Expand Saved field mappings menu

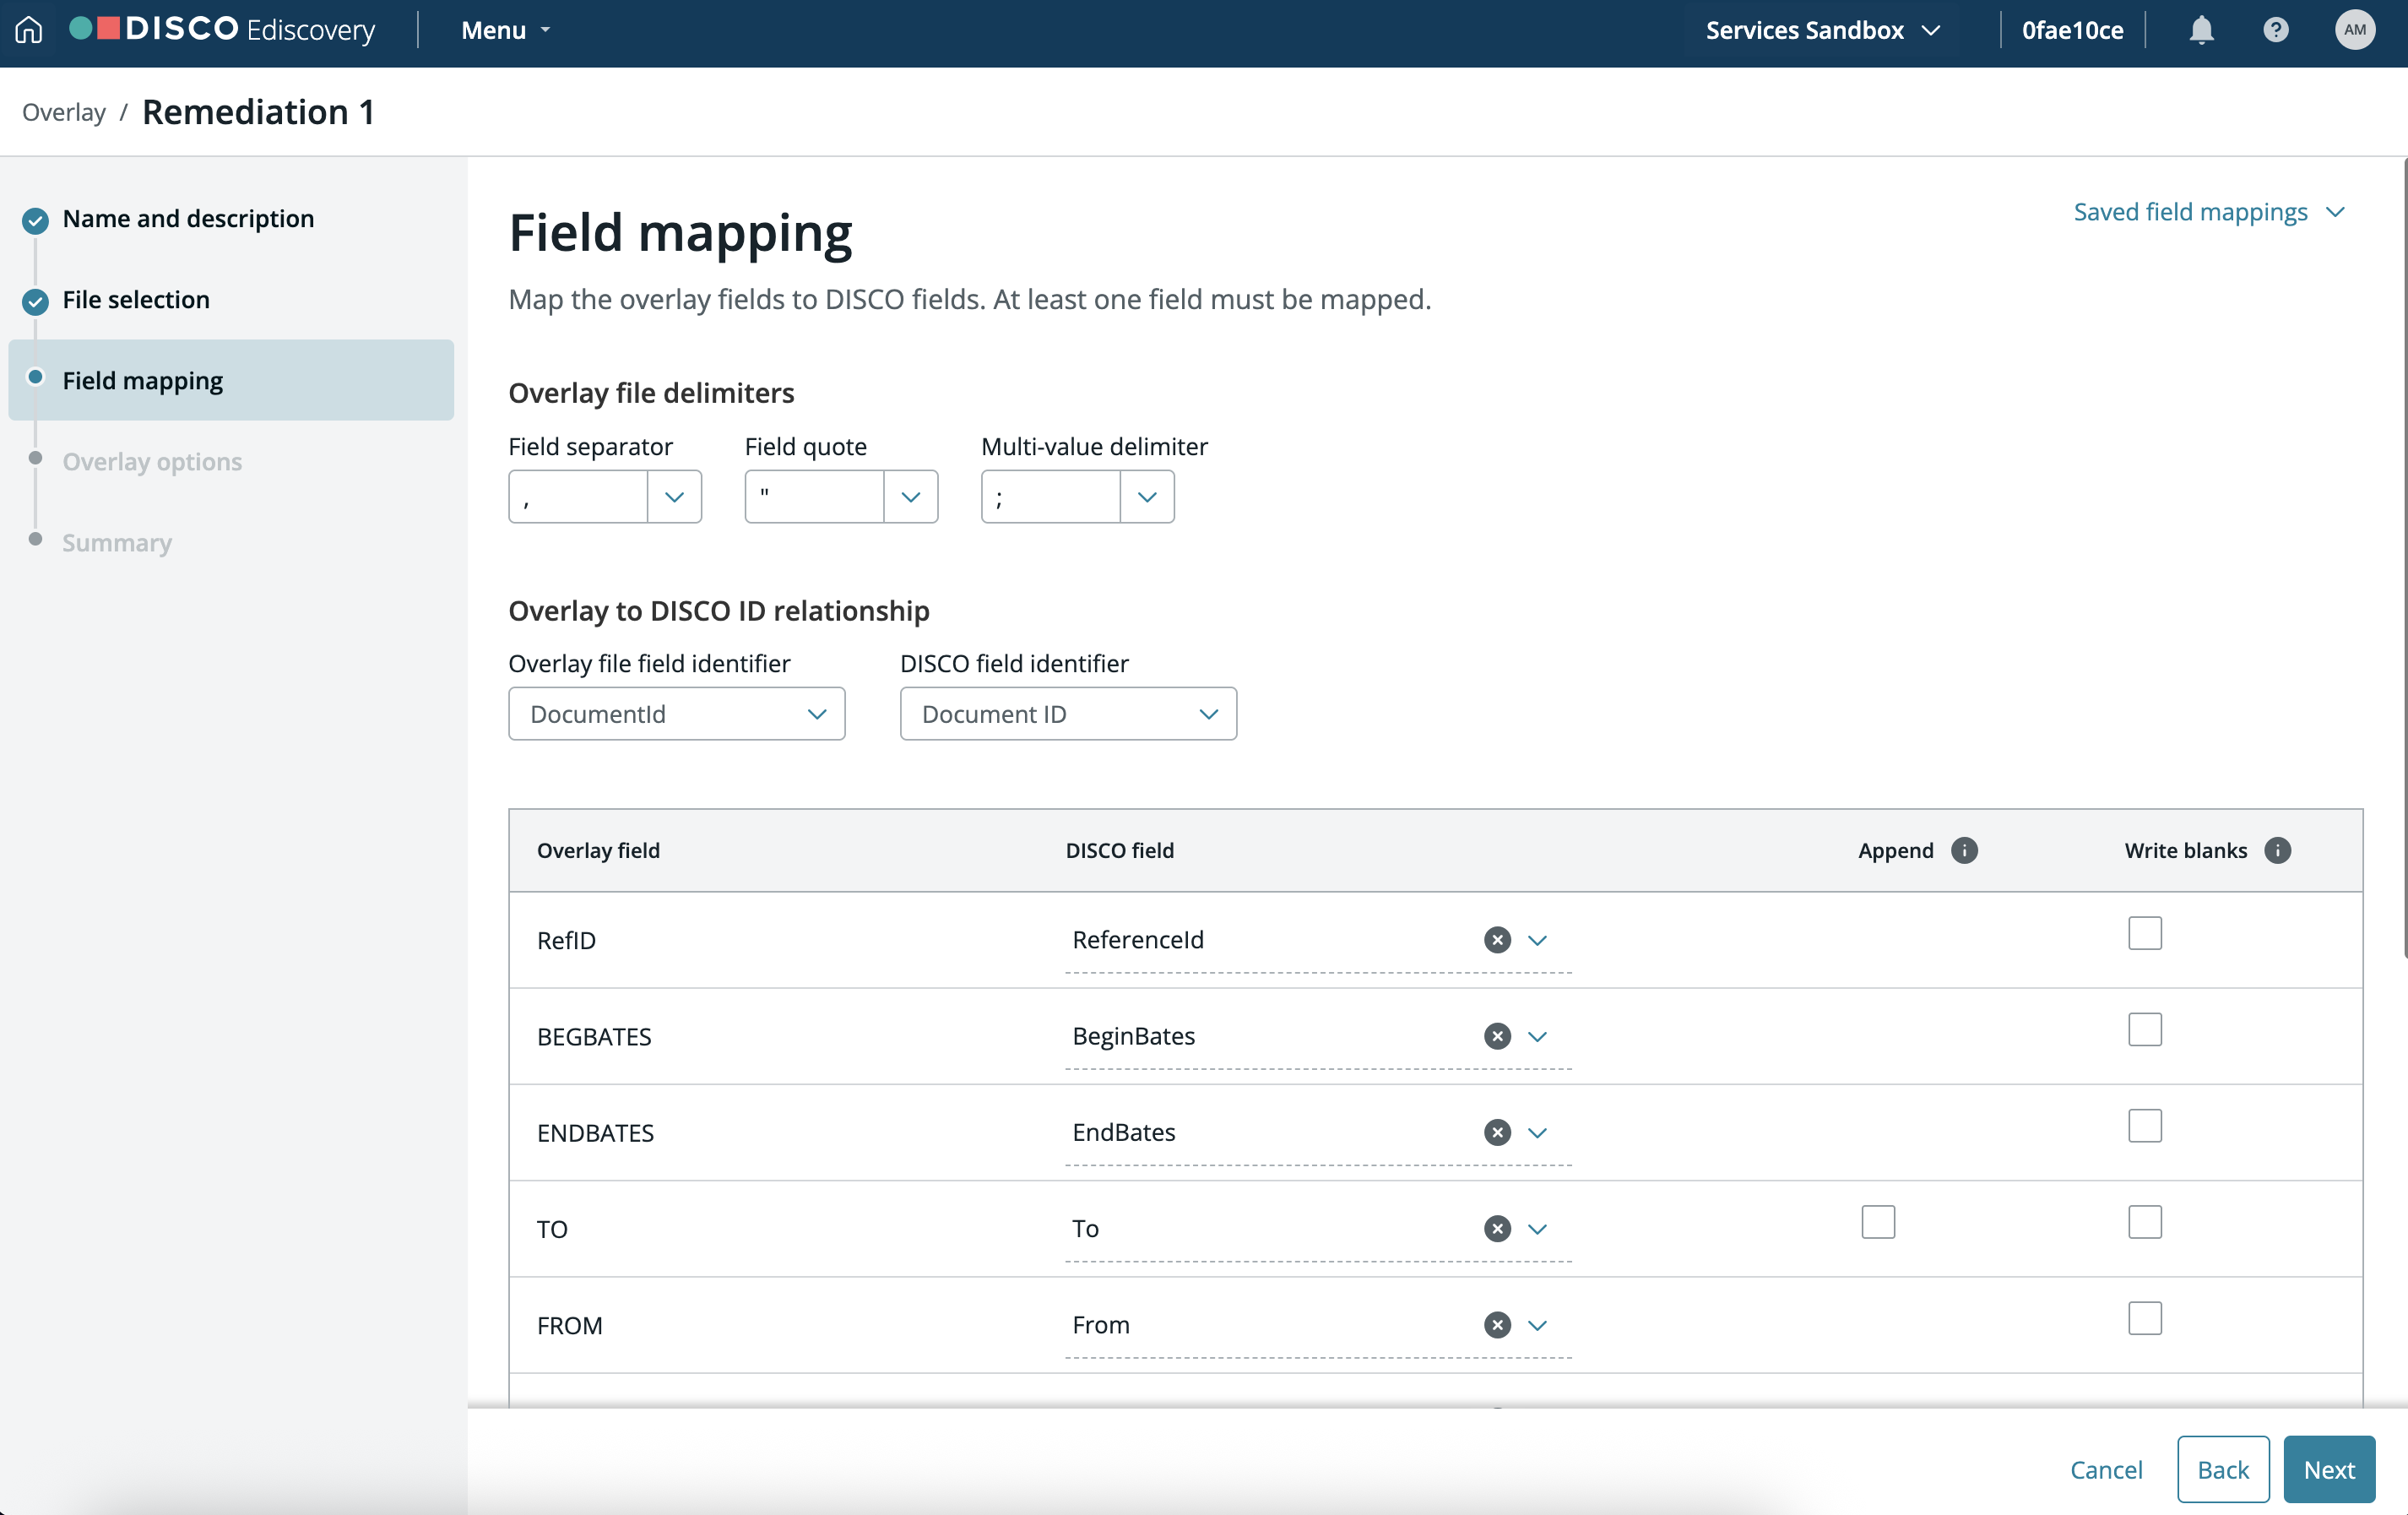pos(2208,212)
